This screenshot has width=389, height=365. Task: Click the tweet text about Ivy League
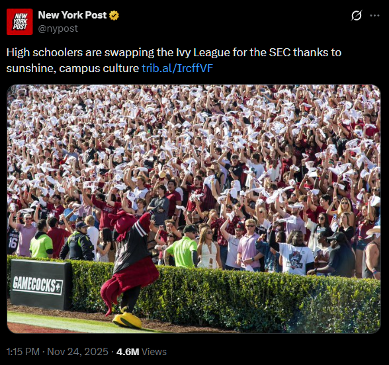click(x=173, y=60)
